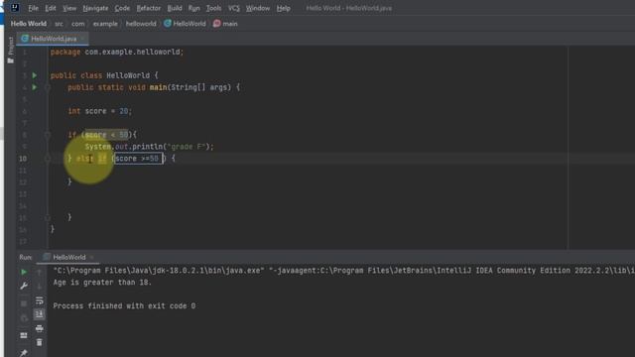Clear console output with trash icon
Image resolution: width=635 pixels, height=357 pixels.
[40, 342]
